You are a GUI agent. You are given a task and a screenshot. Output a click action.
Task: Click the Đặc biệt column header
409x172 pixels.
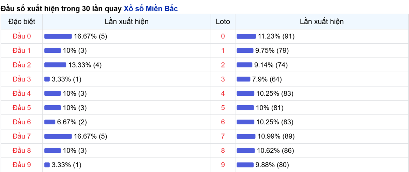click(x=22, y=22)
